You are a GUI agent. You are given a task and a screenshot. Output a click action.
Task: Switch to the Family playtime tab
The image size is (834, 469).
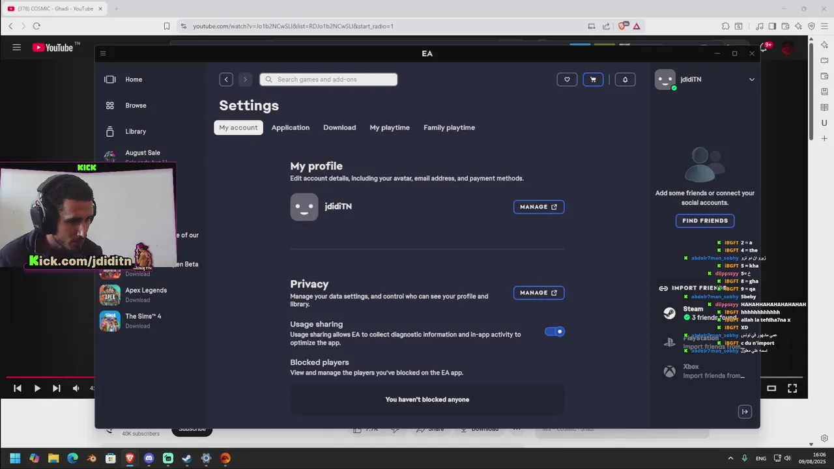(449, 128)
